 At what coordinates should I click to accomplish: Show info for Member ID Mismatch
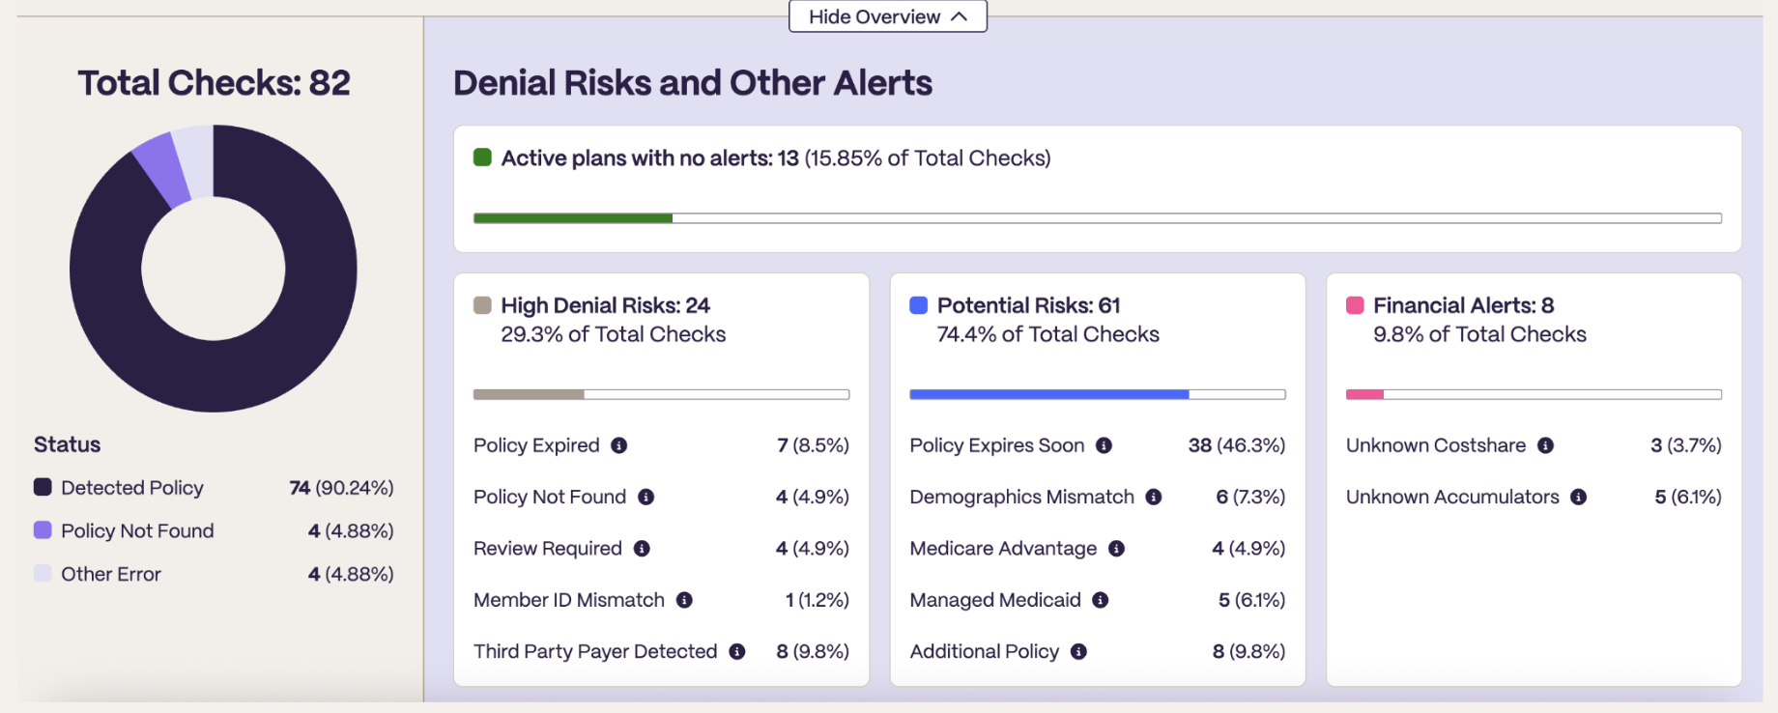(684, 600)
